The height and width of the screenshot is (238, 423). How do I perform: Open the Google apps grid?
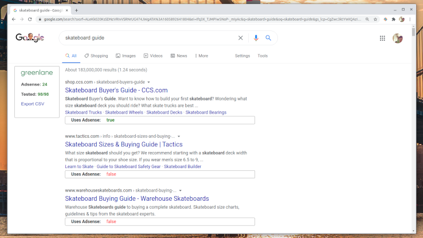(382, 38)
